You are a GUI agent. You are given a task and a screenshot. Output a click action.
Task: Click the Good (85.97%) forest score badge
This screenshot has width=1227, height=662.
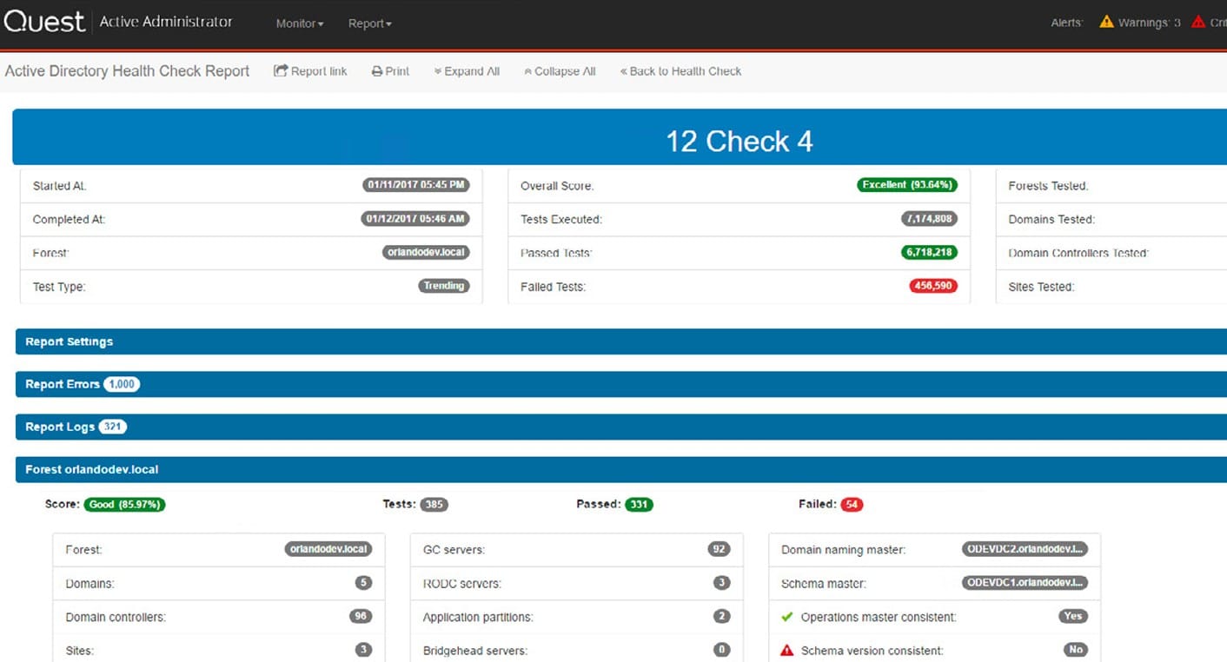click(124, 504)
